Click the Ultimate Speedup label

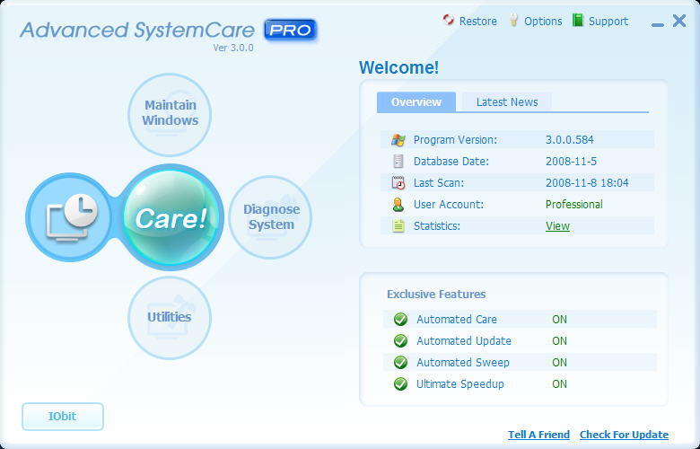click(x=459, y=384)
